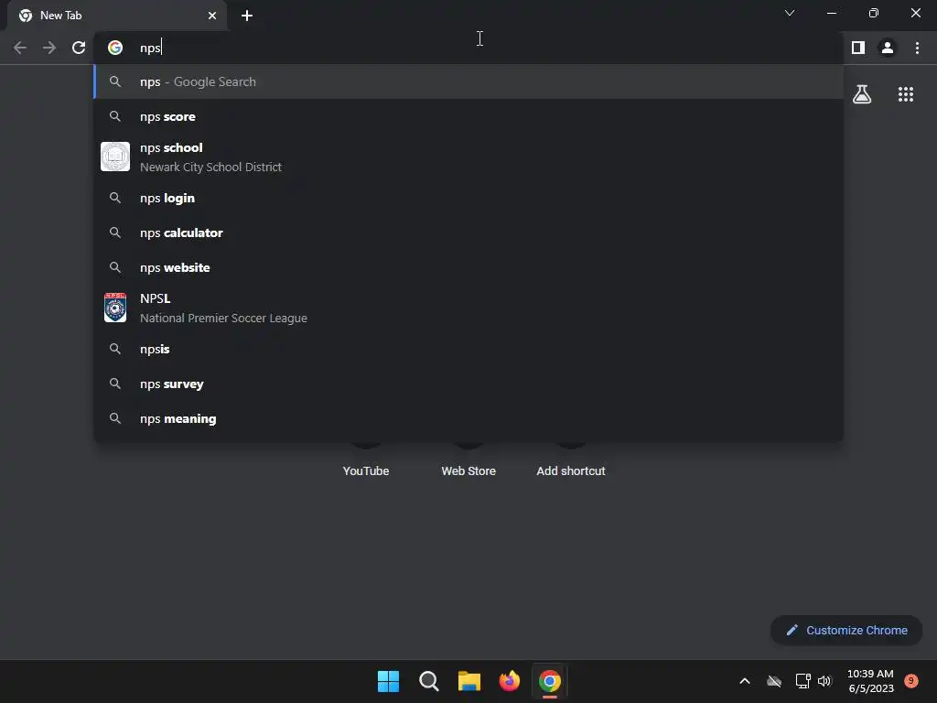Choose the 'nps score' suggestion

pos(468,116)
